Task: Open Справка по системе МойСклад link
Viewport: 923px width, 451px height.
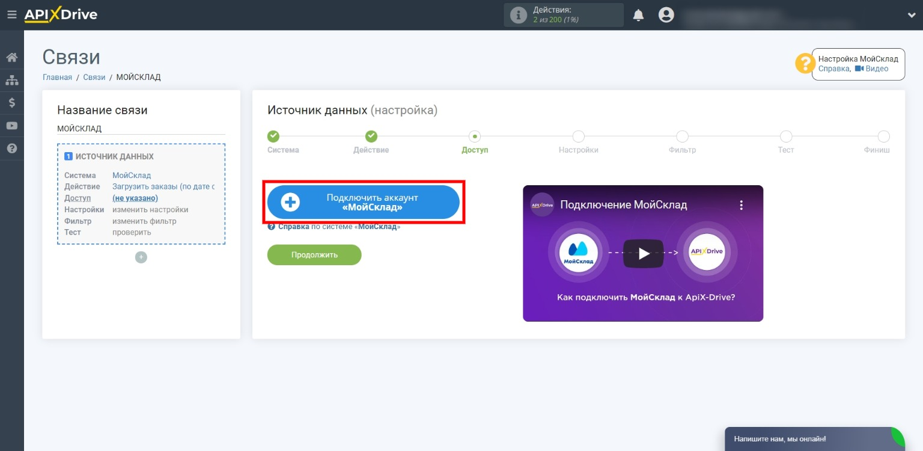Action: (x=334, y=227)
